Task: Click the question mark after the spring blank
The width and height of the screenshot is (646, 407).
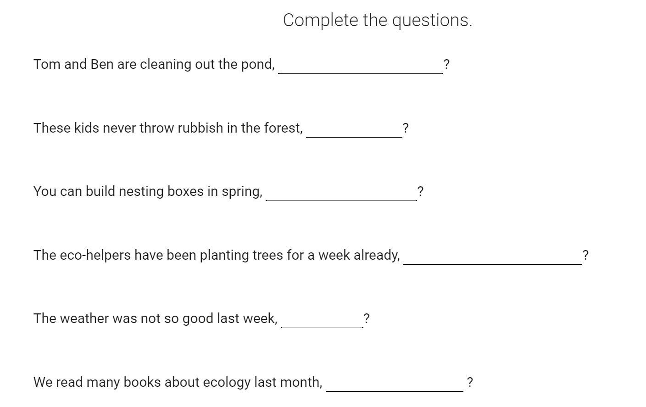Action: [420, 191]
